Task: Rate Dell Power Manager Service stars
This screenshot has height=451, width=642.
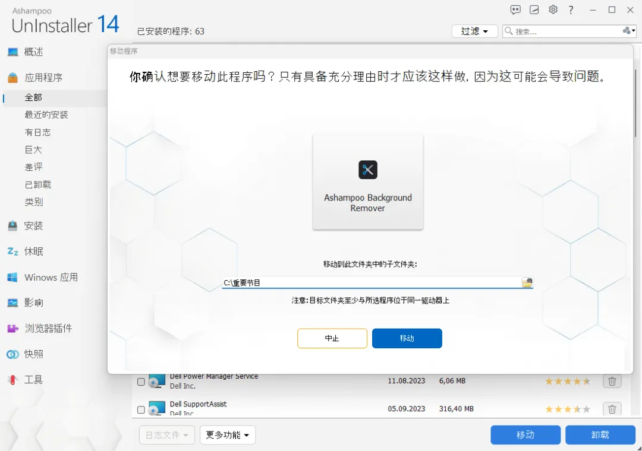Action: 568,381
